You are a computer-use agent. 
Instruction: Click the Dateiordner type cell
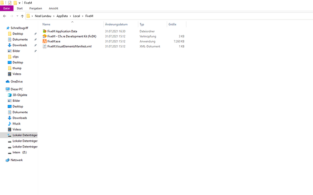[147, 31]
